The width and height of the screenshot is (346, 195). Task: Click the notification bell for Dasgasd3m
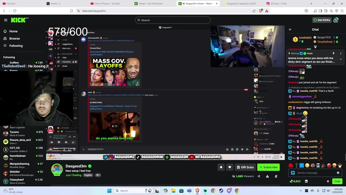(x=221, y=167)
